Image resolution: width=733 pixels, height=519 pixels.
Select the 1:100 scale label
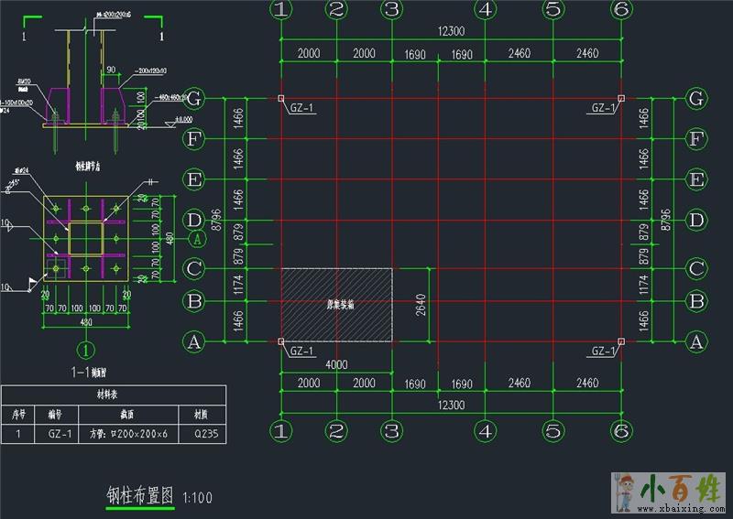197,498
